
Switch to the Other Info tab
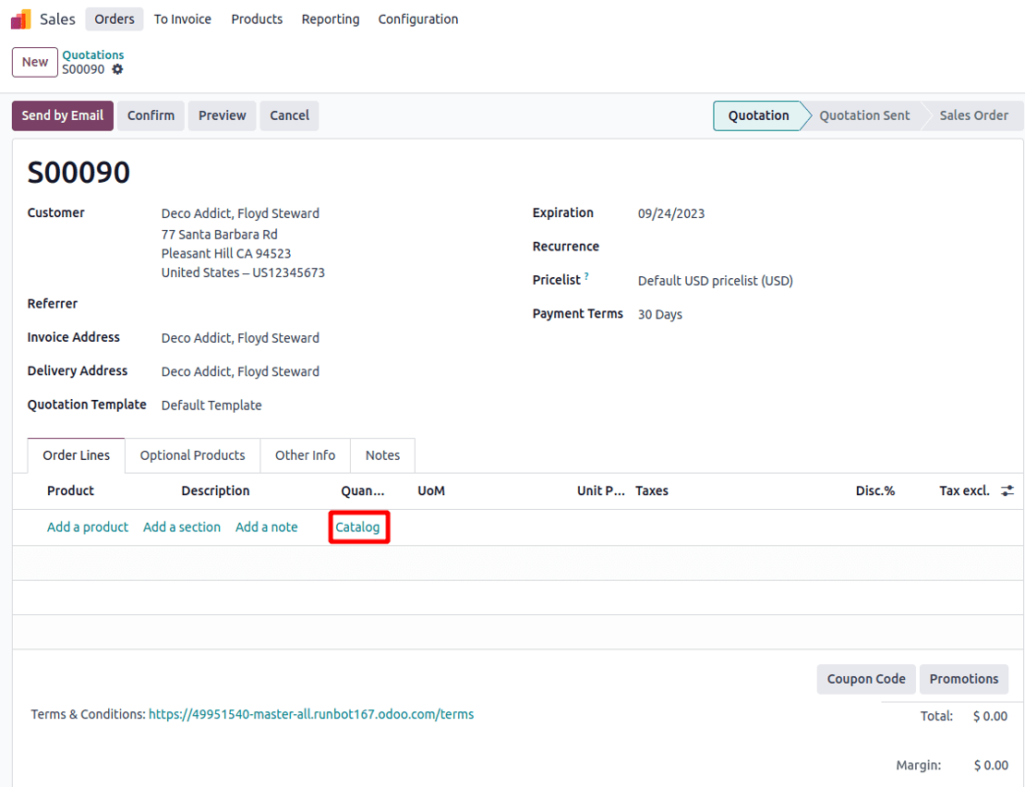(x=305, y=455)
